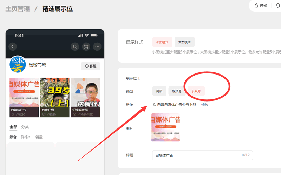Click the 标题 input field with 自媒体广告

coord(203,155)
